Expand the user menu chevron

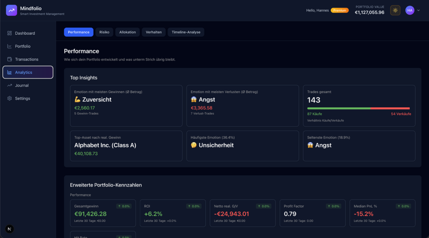pyautogui.click(x=418, y=10)
